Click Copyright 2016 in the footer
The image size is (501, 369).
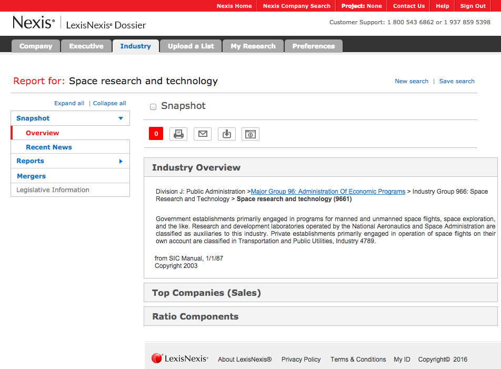click(x=443, y=360)
